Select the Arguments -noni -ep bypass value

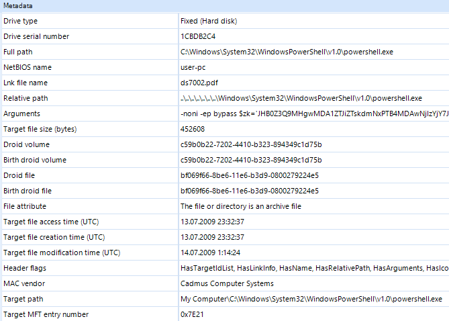pos(314,113)
